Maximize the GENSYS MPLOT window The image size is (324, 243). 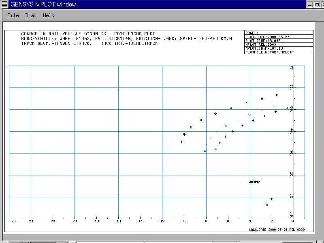click(317, 4)
